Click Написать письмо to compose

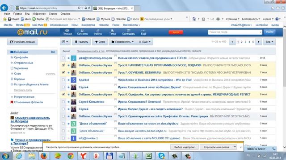click(22, 42)
